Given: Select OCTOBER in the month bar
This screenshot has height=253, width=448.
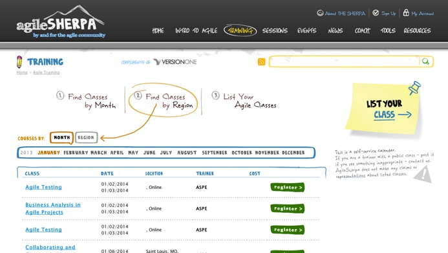Looking at the screenshot, I should tap(242, 153).
